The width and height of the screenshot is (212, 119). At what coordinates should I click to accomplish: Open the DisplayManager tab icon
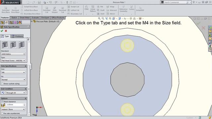[x=20, y=22]
